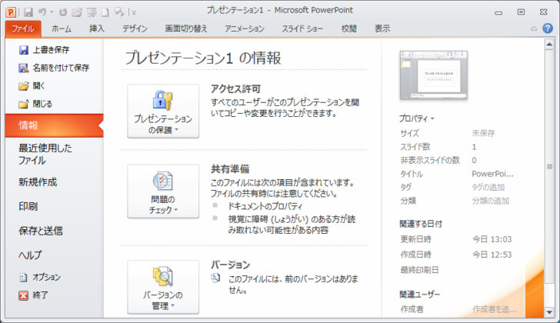Switch to the ホーム tab
The height and width of the screenshot is (323, 560).
tap(61, 29)
